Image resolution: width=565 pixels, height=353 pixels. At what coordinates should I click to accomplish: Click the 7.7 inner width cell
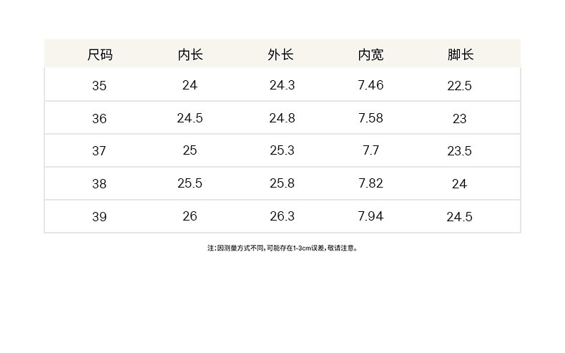[370, 151]
